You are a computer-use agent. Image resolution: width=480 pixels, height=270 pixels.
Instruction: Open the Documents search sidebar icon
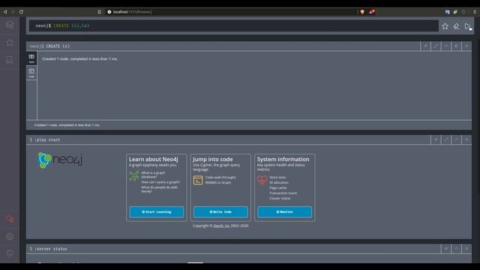click(x=10, y=60)
